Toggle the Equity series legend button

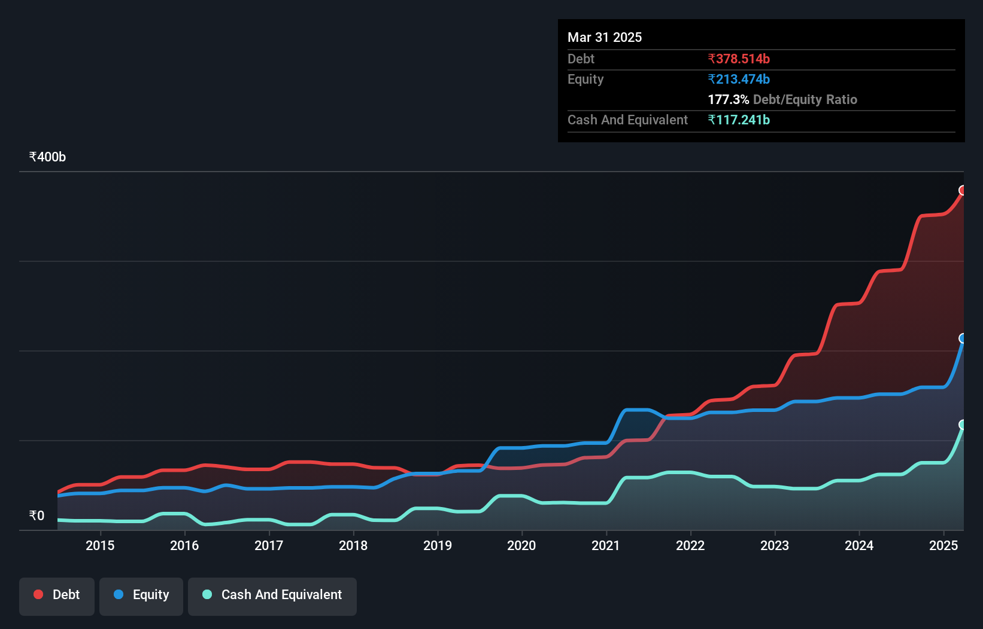pyautogui.click(x=141, y=596)
